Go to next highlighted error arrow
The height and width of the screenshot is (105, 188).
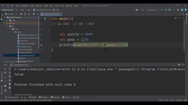click(183, 18)
